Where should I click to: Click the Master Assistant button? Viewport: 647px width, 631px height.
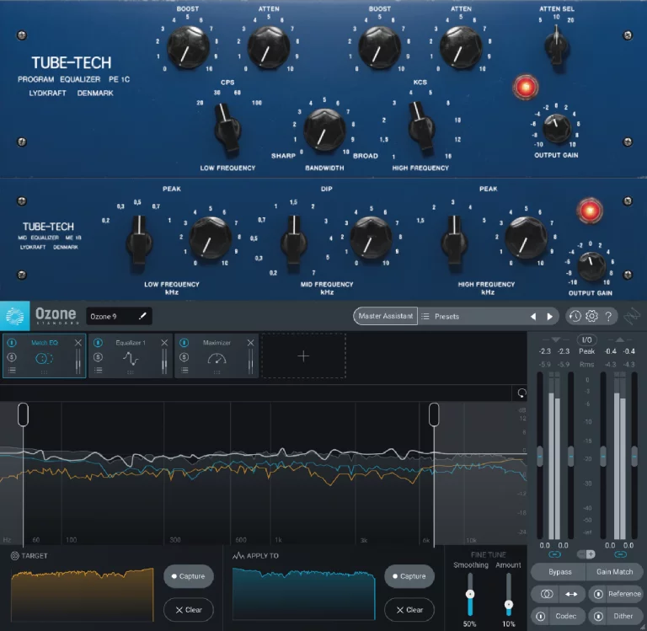coord(385,316)
